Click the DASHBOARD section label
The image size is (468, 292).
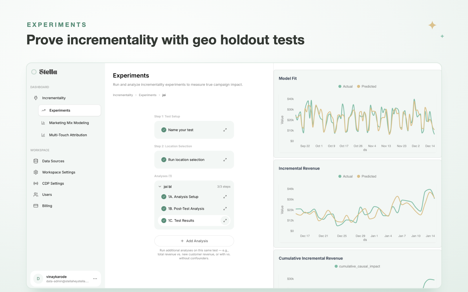(40, 87)
